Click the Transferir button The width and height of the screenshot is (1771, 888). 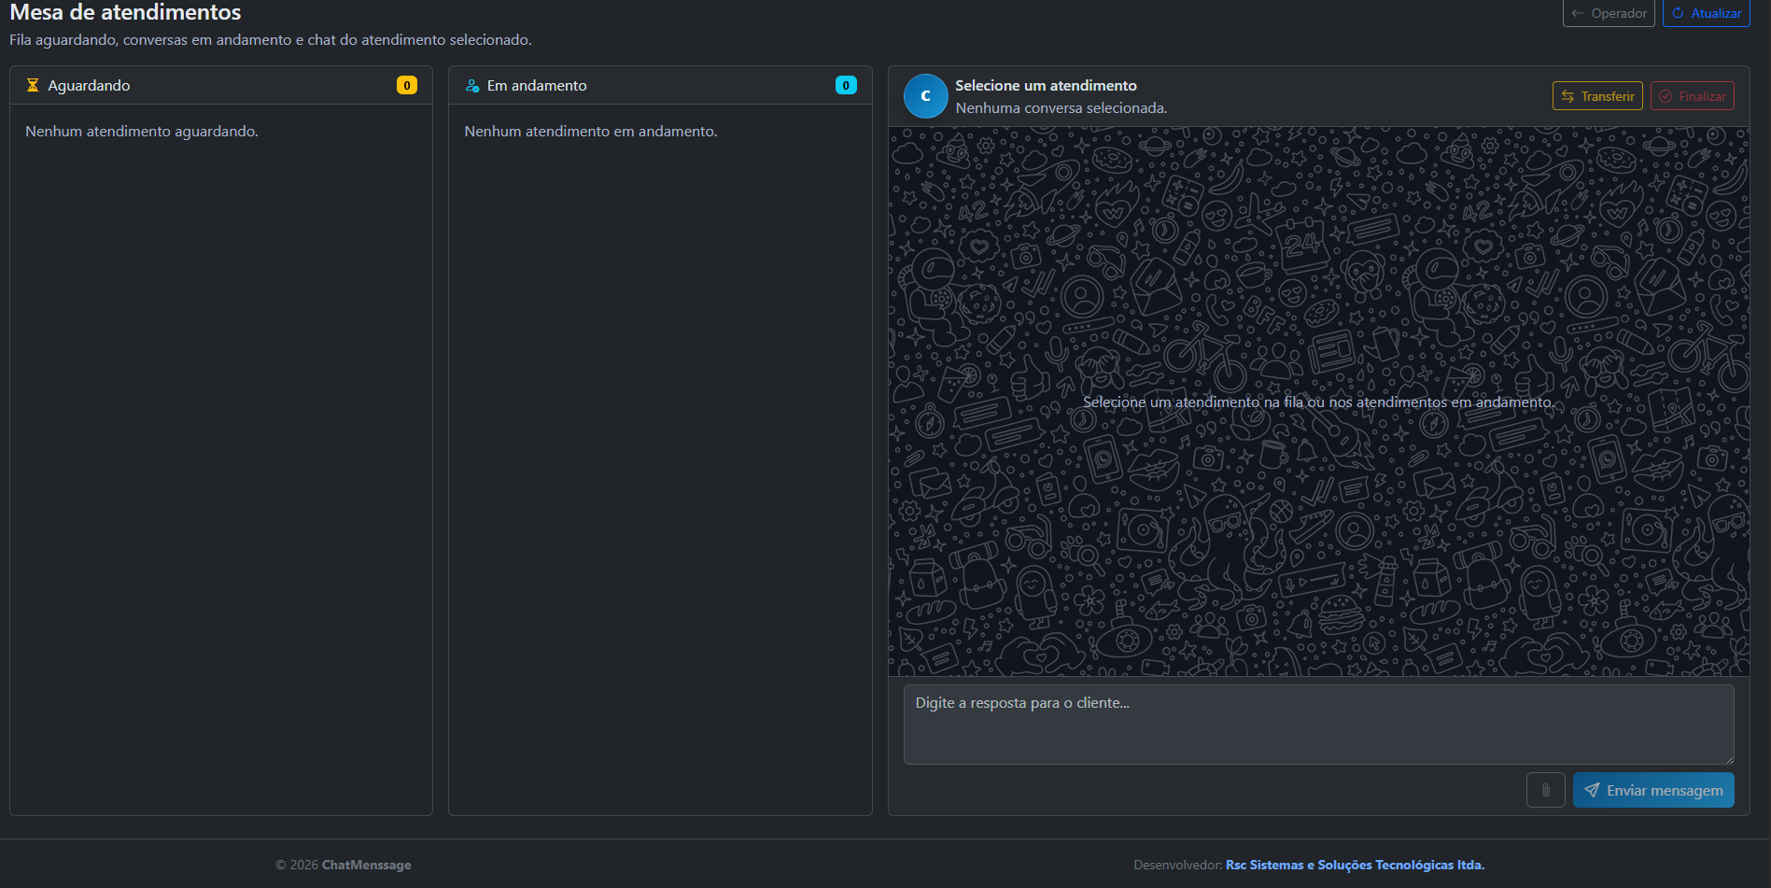click(x=1597, y=96)
